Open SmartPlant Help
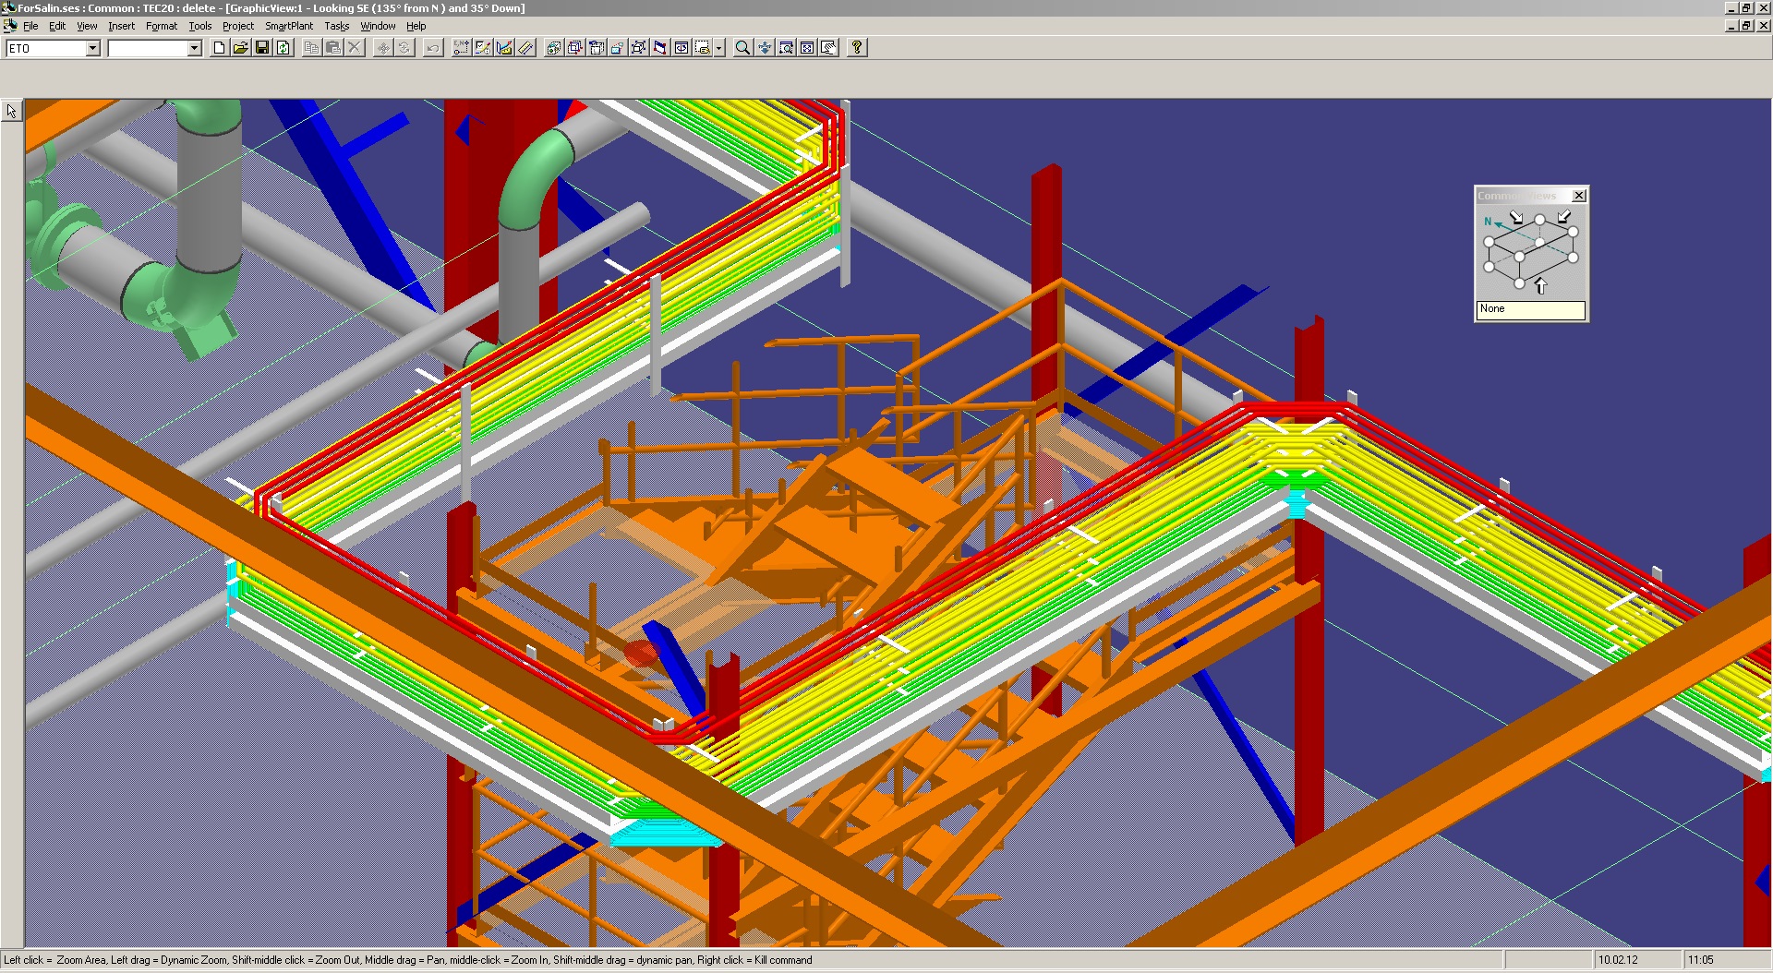Viewport: 1773px width, 973px height. click(x=856, y=48)
